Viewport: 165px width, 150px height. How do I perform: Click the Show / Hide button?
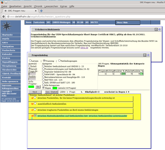pyautogui.click(x=128, y=23)
